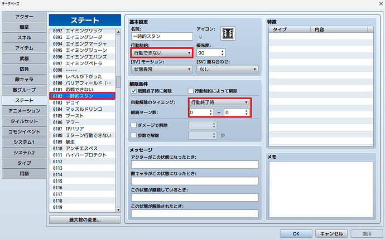The width and height of the screenshot is (385, 240).
Task: Select state 0100 バリアフィールド
Action: tap(82, 83)
